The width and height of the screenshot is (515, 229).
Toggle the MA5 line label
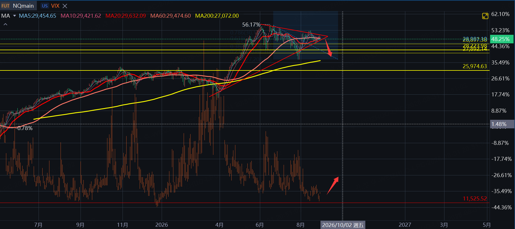pos(37,16)
